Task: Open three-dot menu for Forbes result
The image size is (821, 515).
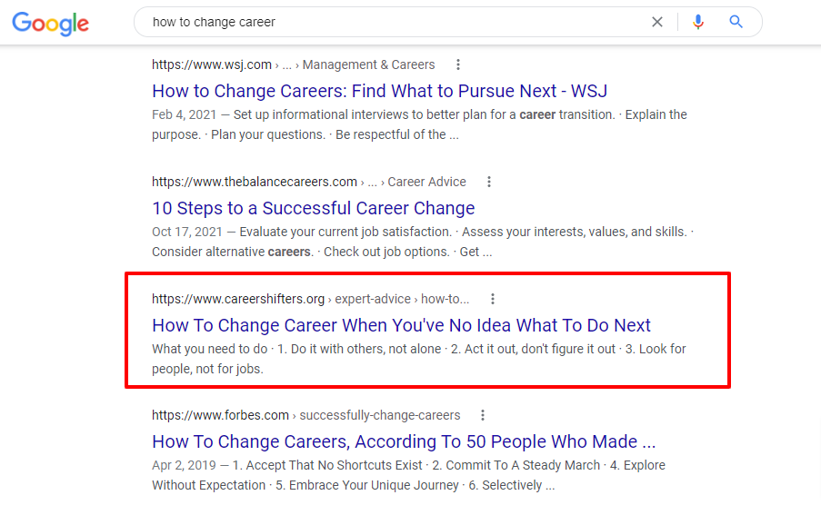Action: [x=483, y=415]
